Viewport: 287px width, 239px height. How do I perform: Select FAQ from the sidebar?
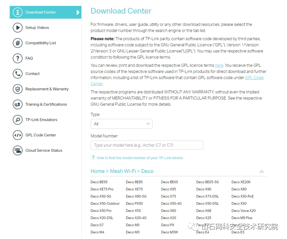(x=29, y=58)
